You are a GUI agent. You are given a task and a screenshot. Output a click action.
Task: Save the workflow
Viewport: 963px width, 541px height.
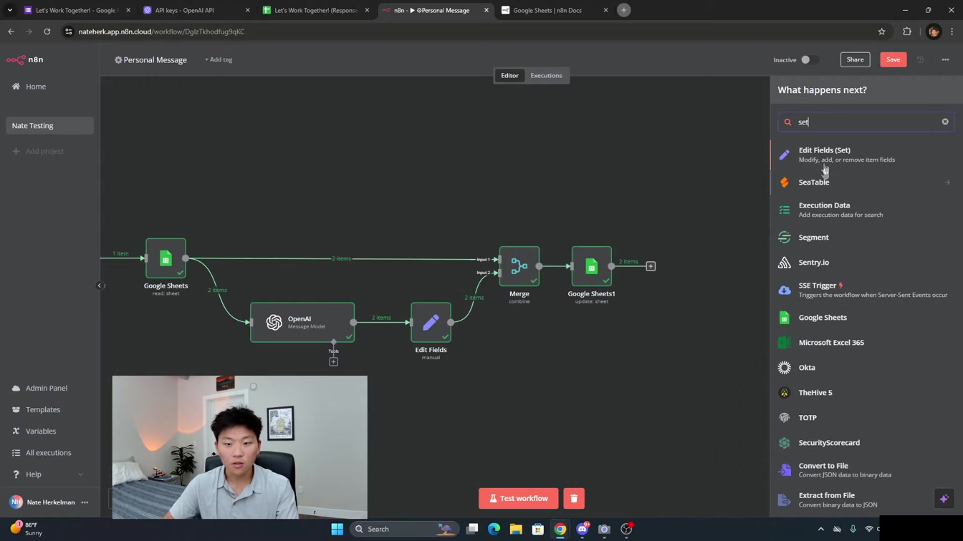[893, 60]
